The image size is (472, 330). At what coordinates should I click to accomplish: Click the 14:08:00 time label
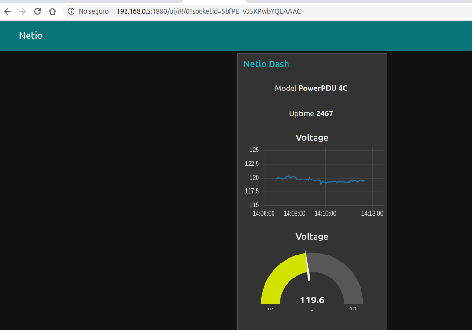(295, 213)
